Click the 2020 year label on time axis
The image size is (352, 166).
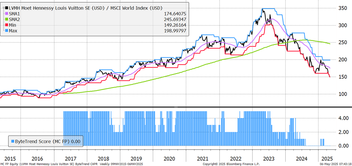(x=170, y=159)
